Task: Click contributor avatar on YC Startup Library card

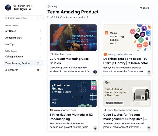Action: (x=149, y=72)
